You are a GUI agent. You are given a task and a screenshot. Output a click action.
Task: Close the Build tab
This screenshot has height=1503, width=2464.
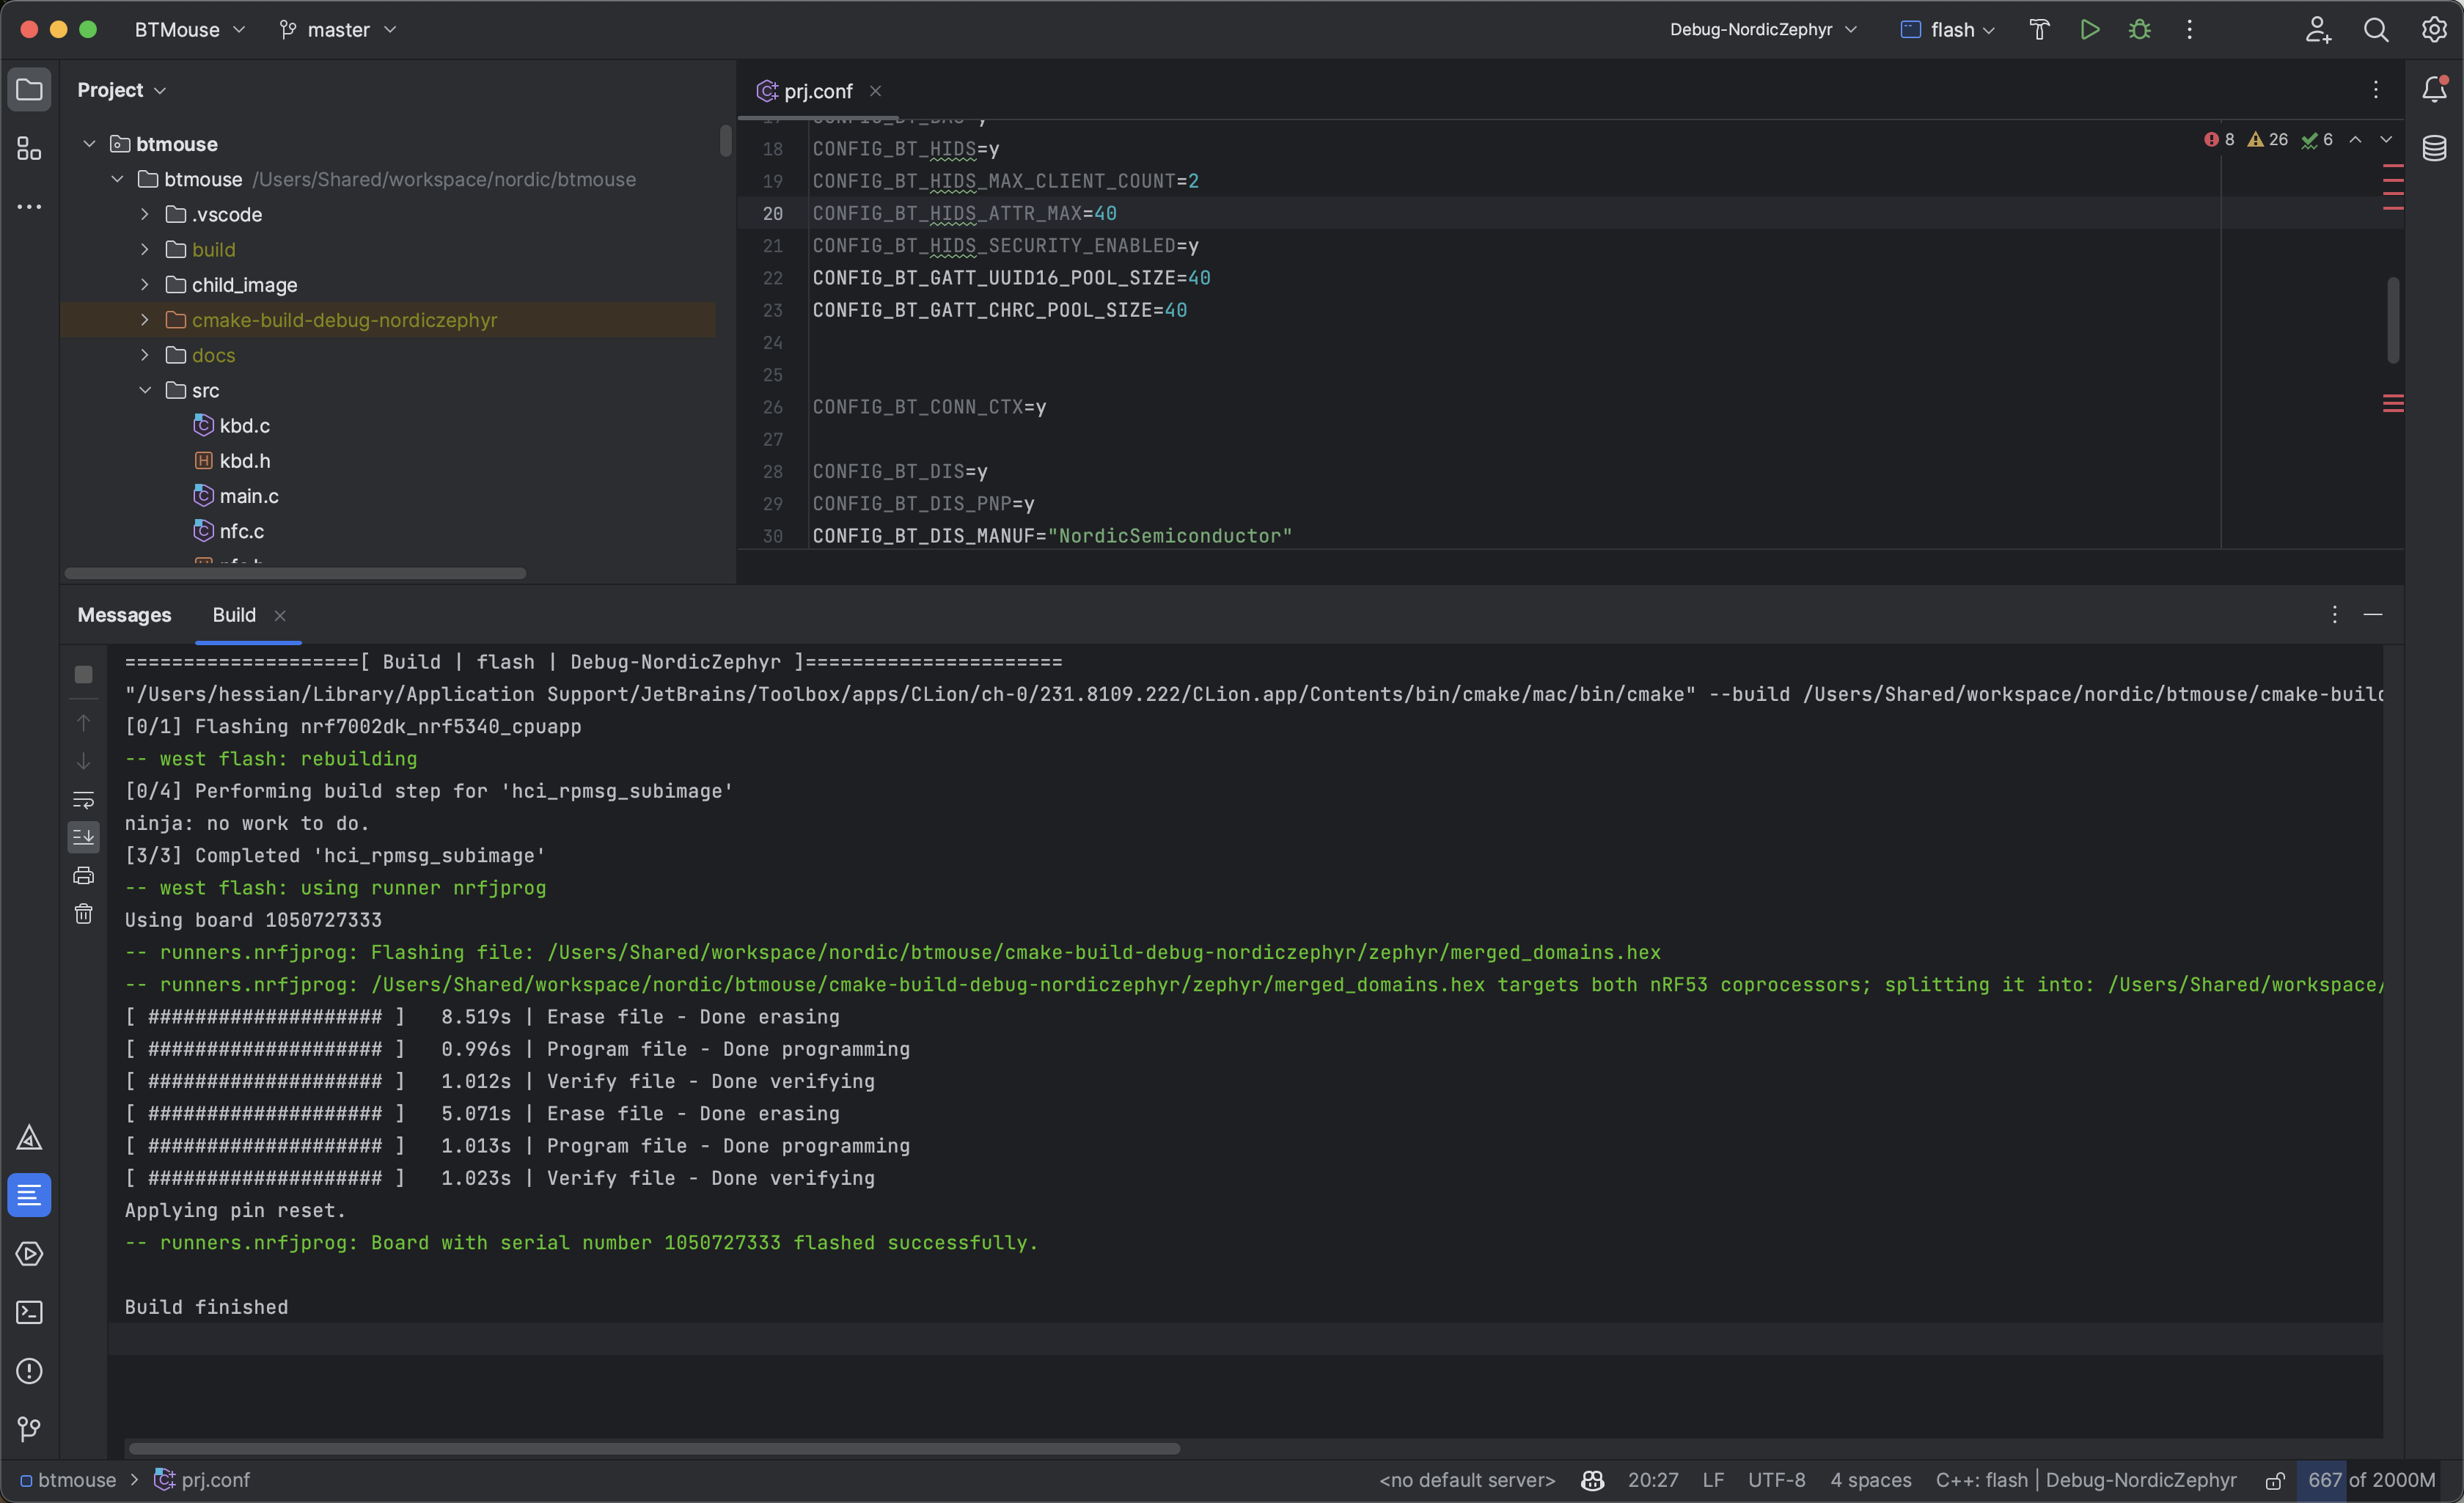pos(280,616)
